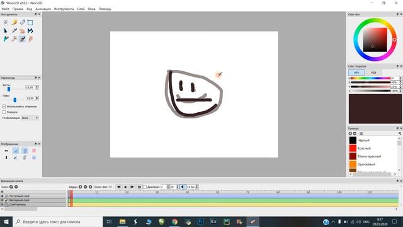
Task: Switch Color Inspector to HSV tab
Action: 356,73
